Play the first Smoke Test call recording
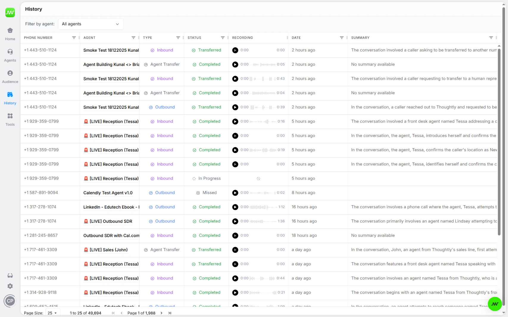 [235, 50]
